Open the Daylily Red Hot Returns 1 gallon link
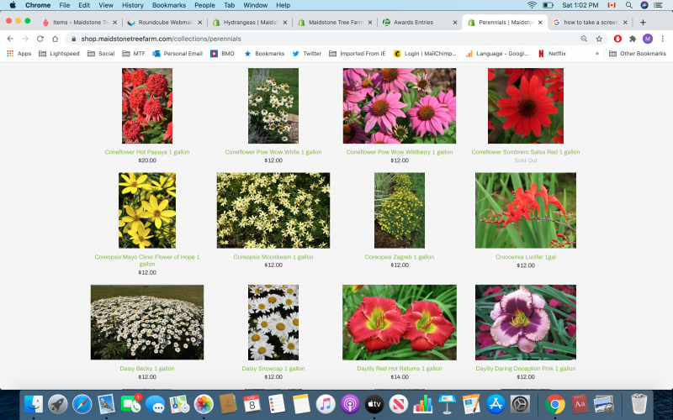Viewport: 673px width, 420px height. (x=400, y=368)
